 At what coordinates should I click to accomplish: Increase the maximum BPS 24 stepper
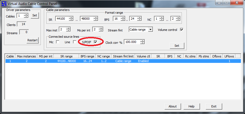click(x=140, y=17)
